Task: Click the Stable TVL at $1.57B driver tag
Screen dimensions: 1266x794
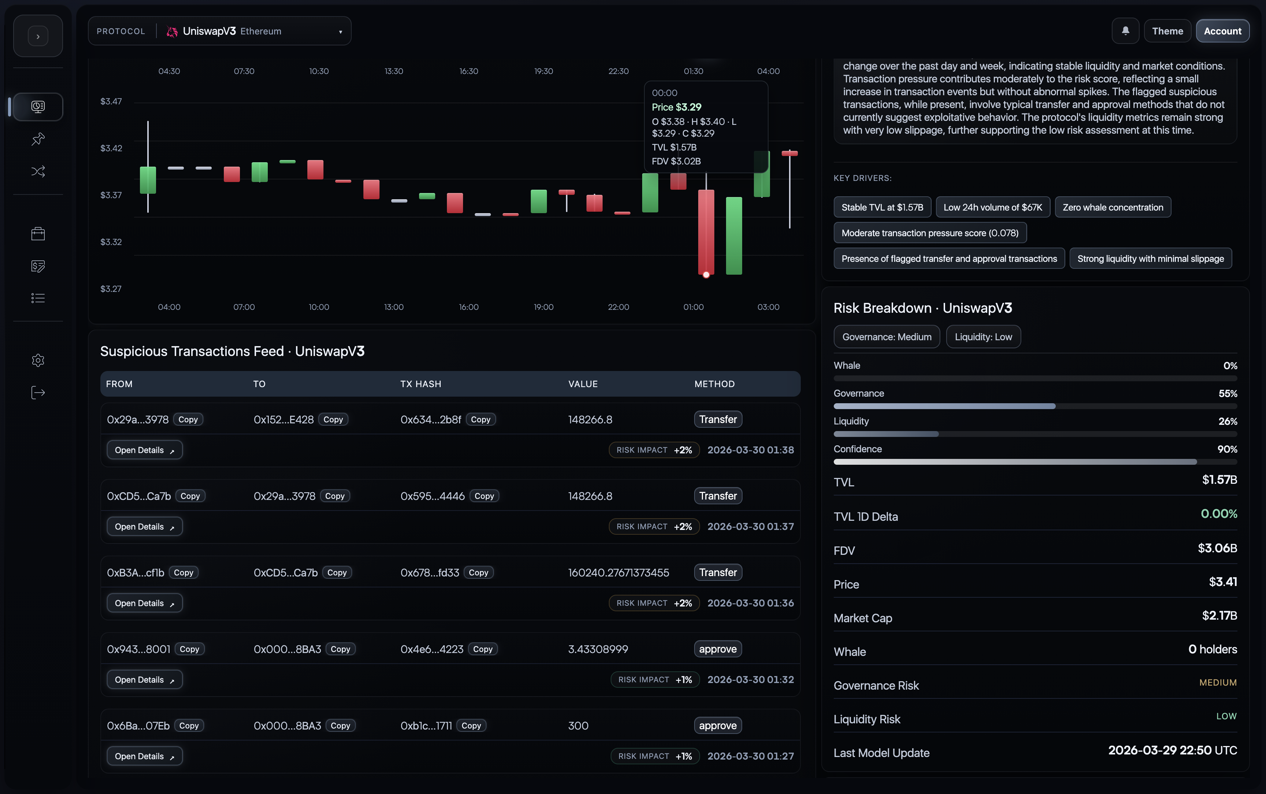Action: click(x=882, y=207)
